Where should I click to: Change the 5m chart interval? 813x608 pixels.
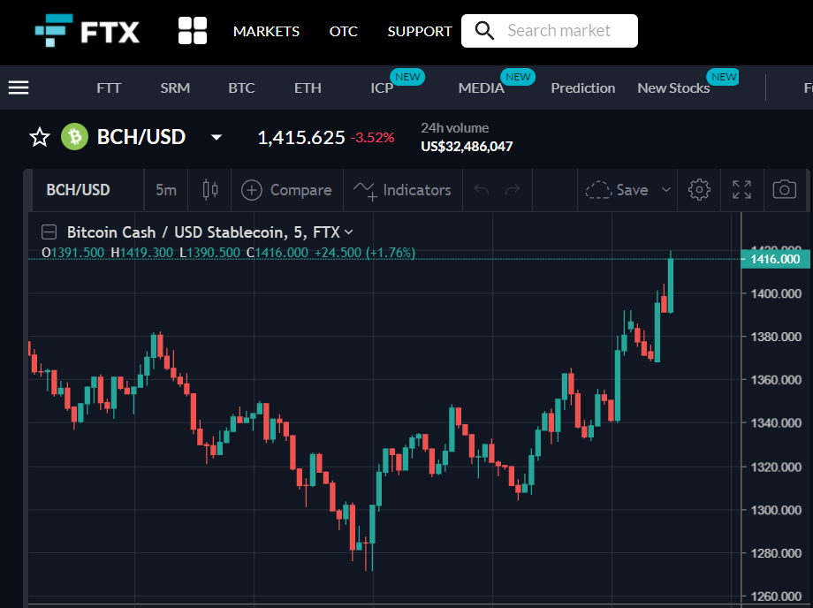pyautogui.click(x=166, y=190)
